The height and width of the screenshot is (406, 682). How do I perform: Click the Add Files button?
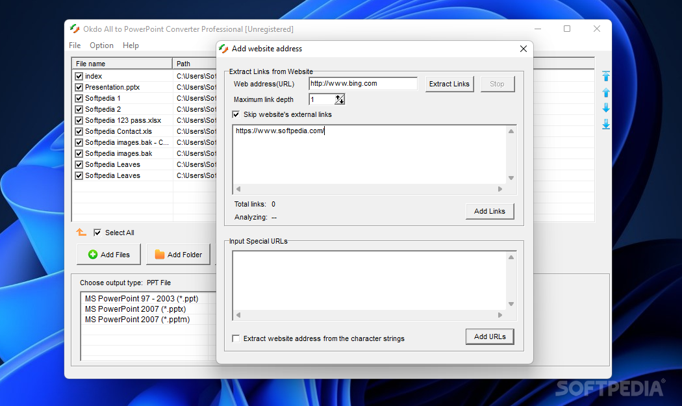pyautogui.click(x=108, y=255)
